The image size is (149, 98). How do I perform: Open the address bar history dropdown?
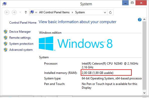[x=105, y=13]
